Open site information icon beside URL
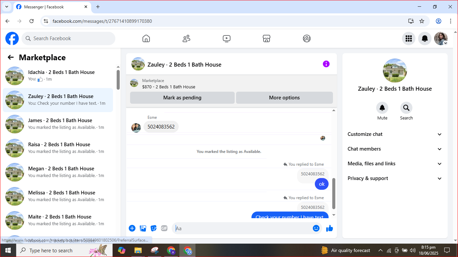The width and height of the screenshot is (458, 257). (x=46, y=21)
